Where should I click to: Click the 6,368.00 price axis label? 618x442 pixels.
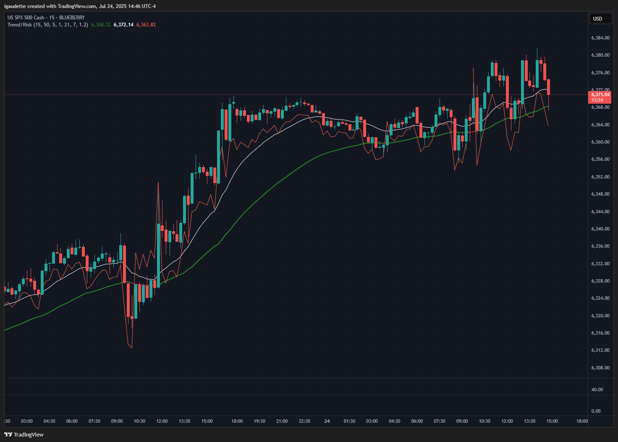(x=600, y=107)
